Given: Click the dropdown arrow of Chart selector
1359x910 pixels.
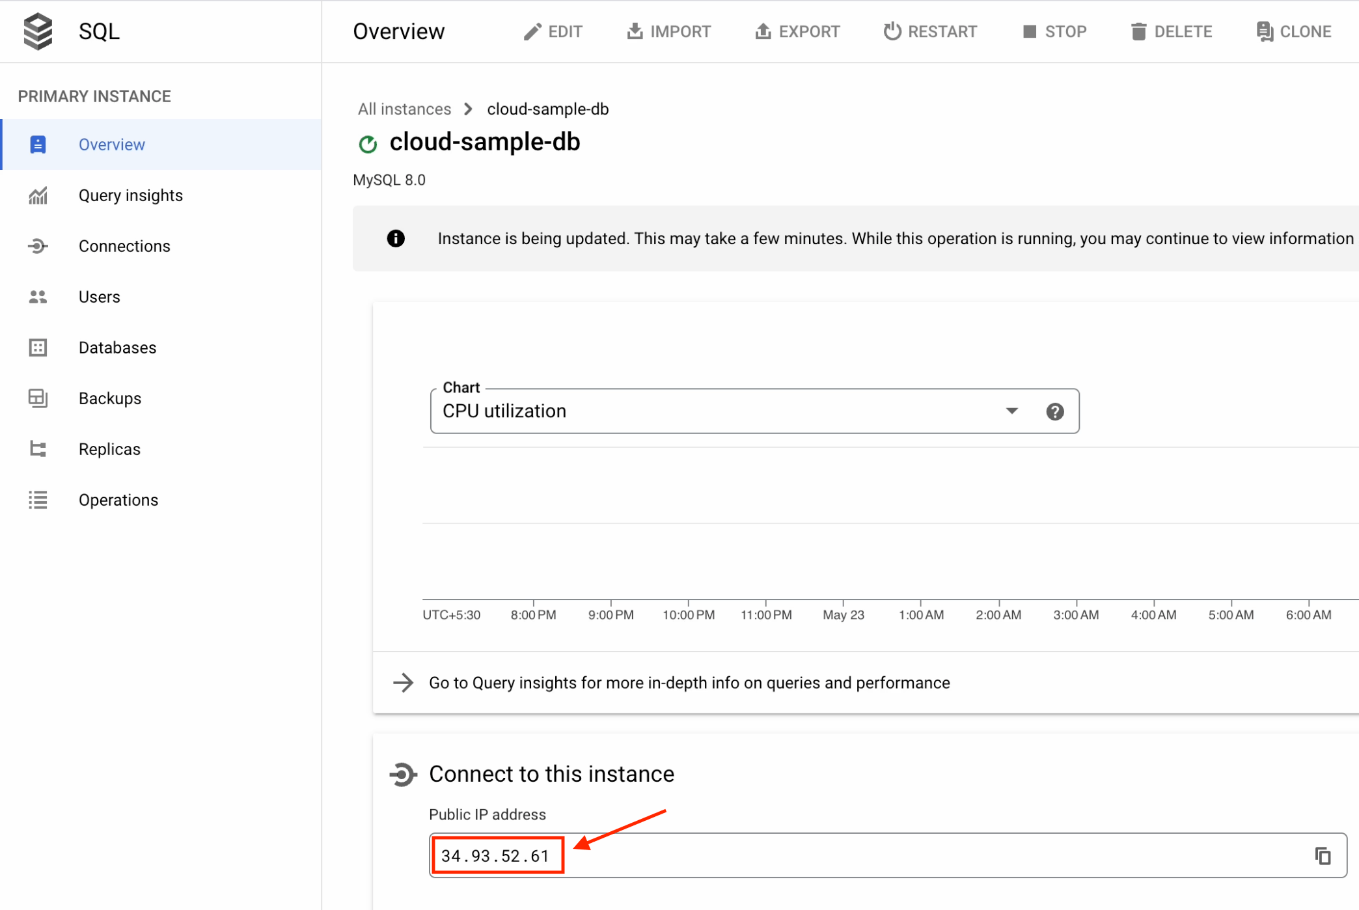Looking at the screenshot, I should click(1011, 411).
